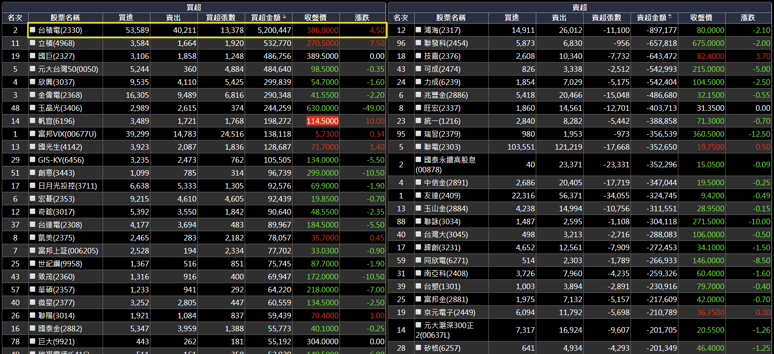
Task: Click stock name 富邦VIX(00677U)
Action: (67, 134)
